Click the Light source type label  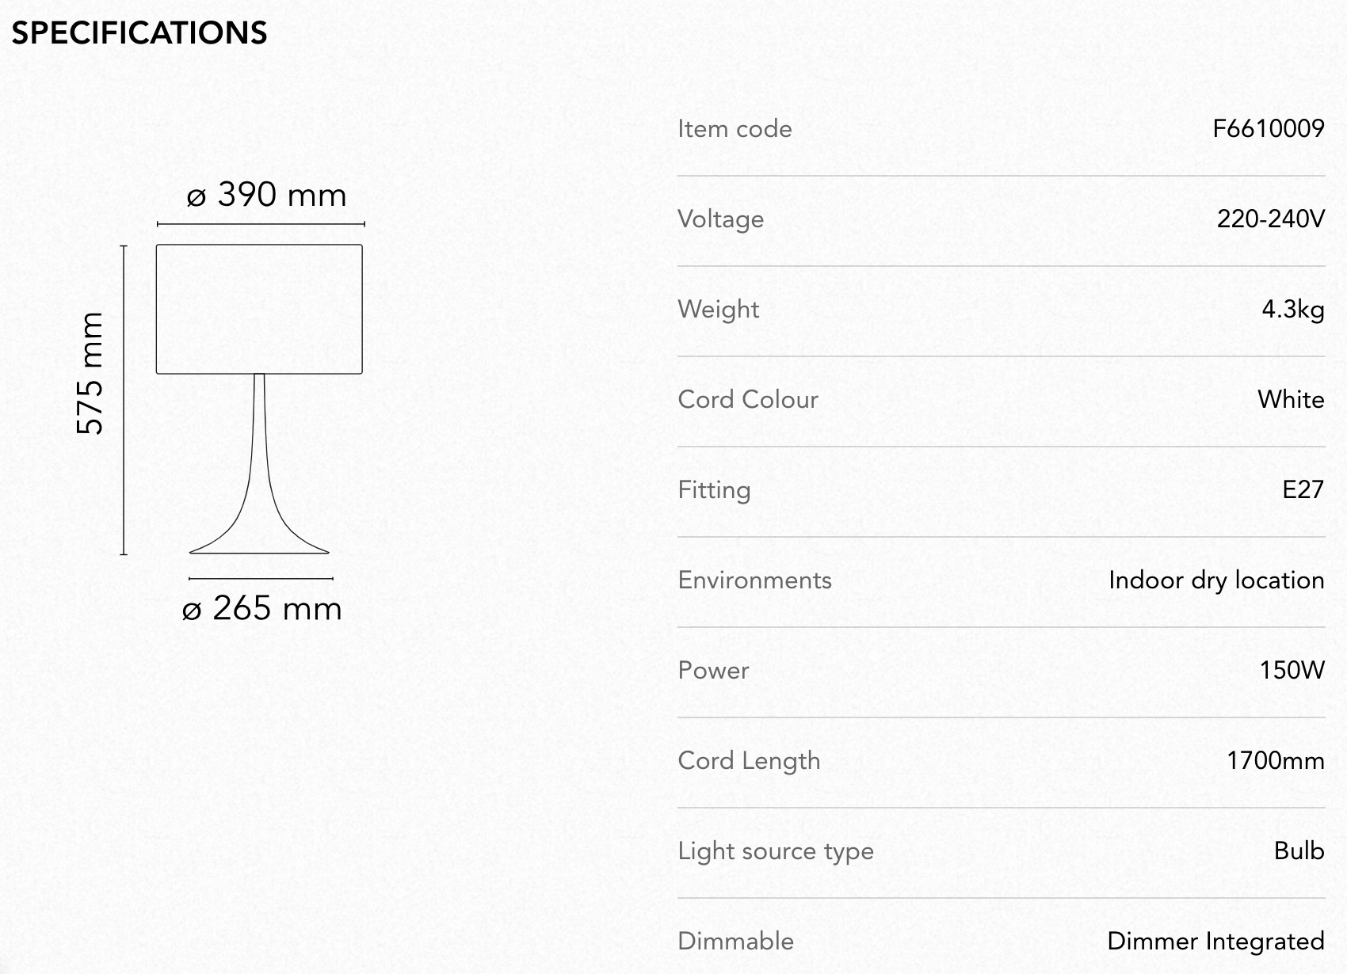pyautogui.click(x=776, y=851)
